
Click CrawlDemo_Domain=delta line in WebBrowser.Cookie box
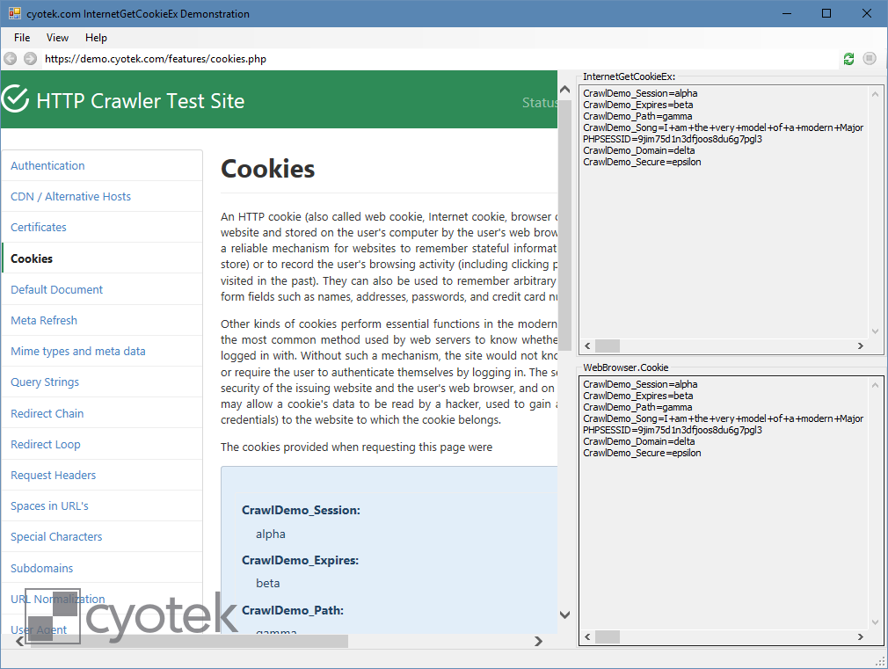[x=639, y=441]
